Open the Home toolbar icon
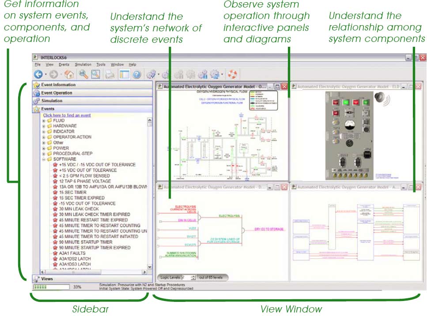 [x=68, y=74]
